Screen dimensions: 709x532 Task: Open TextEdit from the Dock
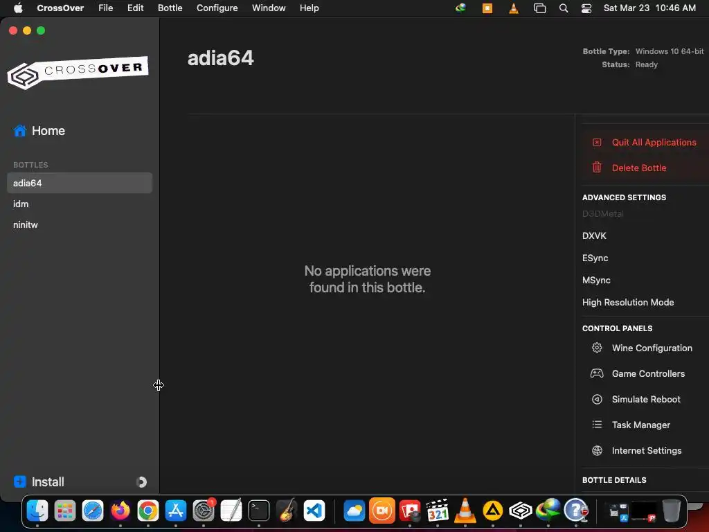[231, 511]
